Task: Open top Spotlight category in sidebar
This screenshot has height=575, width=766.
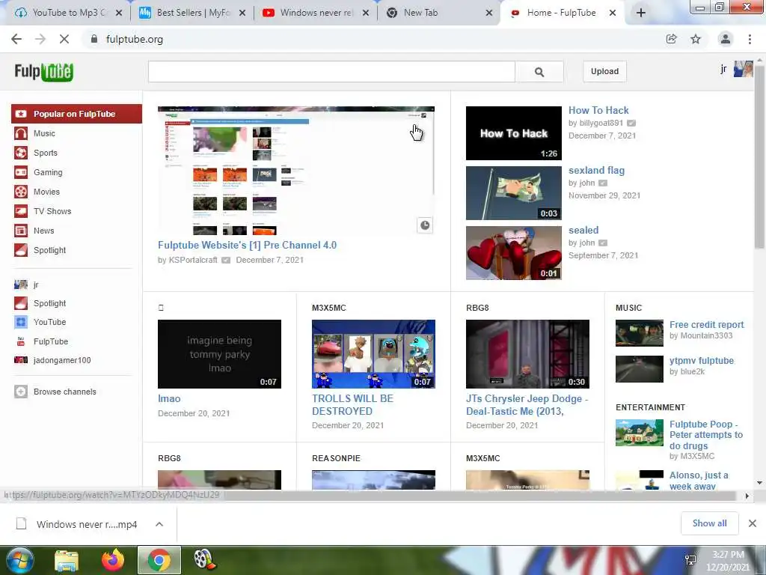Action: 49,250
